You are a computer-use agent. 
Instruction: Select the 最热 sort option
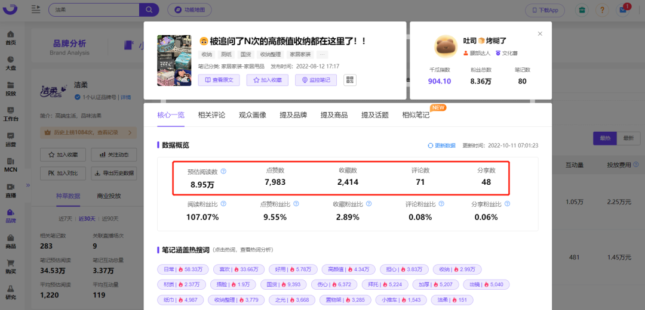[604, 138]
